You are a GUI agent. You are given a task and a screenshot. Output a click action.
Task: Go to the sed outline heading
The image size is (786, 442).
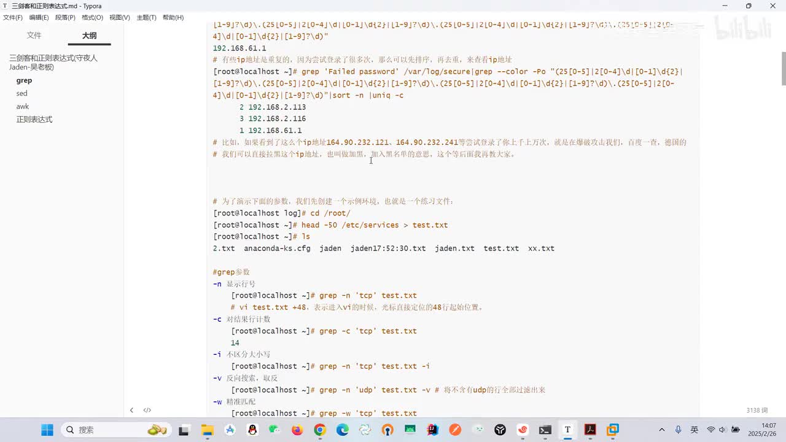(x=22, y=93)
